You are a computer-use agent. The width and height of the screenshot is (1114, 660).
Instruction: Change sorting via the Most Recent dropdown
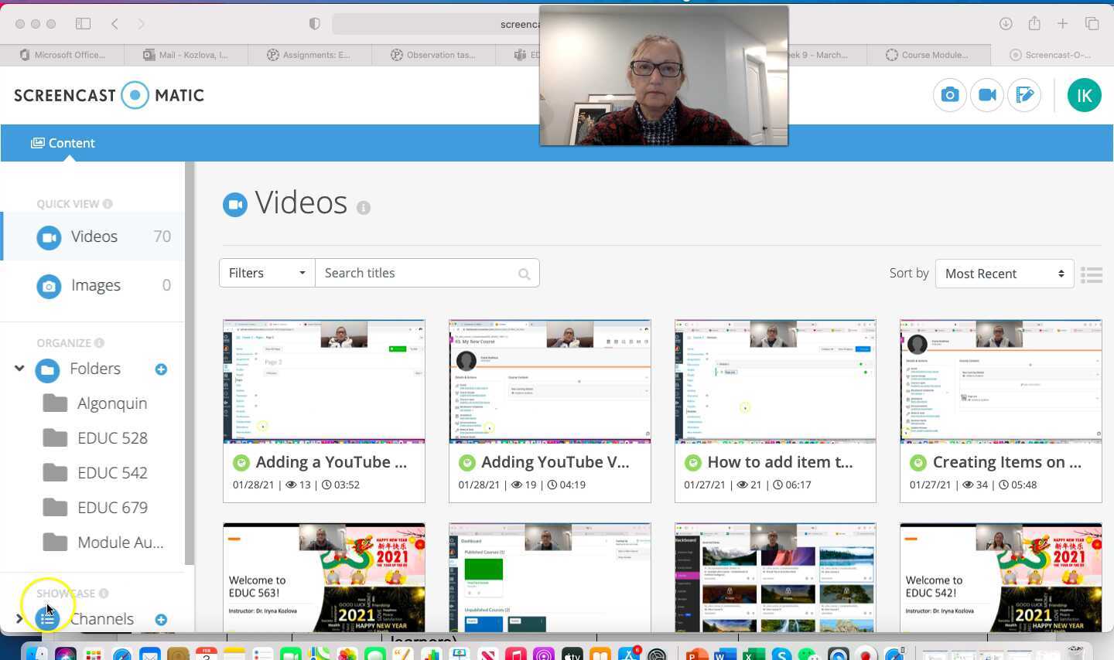tap(1003, 273)
